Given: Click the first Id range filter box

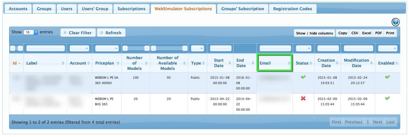Looking at the screenshot, I should pos(12,48).
